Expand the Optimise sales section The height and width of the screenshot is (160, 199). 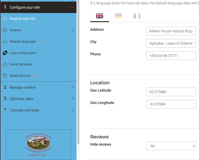click(x=72, y=99)
